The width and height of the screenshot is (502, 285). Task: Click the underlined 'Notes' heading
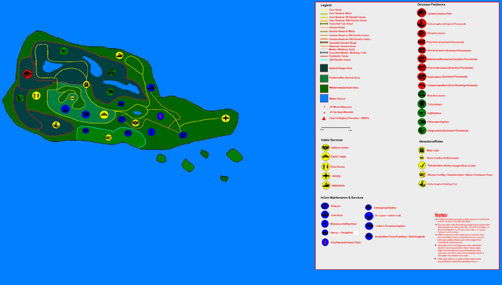pos(441,215)
